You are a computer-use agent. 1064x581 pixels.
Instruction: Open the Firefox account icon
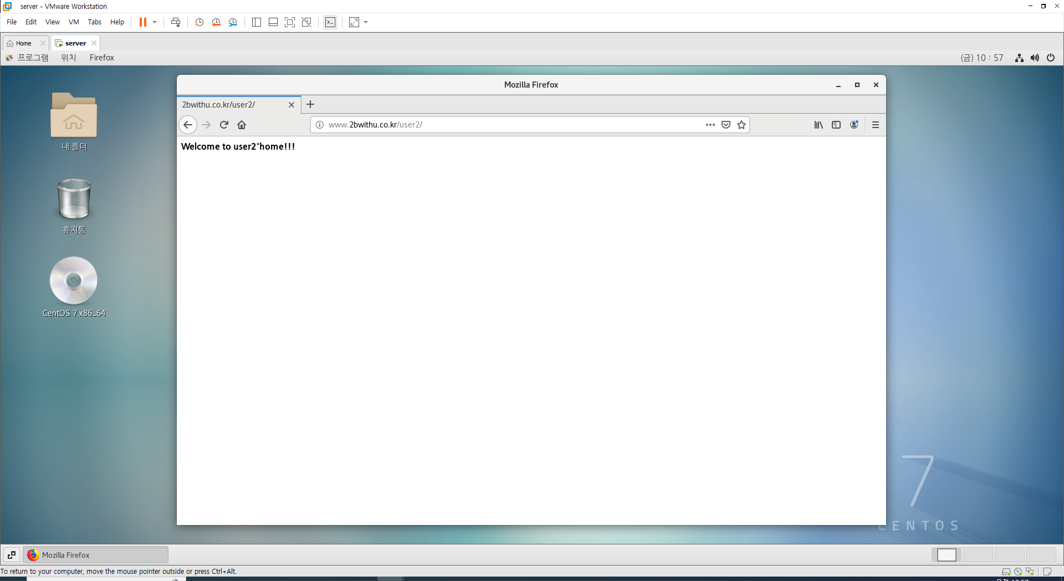(854, 125)
